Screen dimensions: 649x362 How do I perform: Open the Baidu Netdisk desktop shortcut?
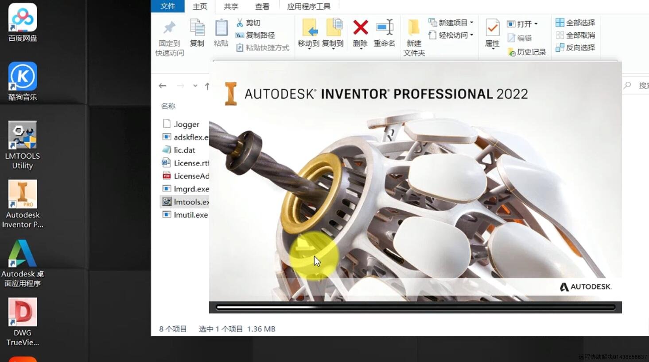point(23,23)
